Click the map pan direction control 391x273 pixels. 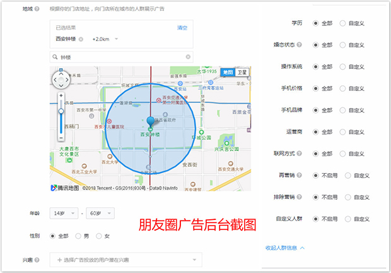click(x=61, y=80)
